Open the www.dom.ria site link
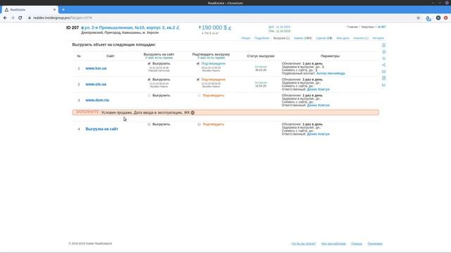 97,100
